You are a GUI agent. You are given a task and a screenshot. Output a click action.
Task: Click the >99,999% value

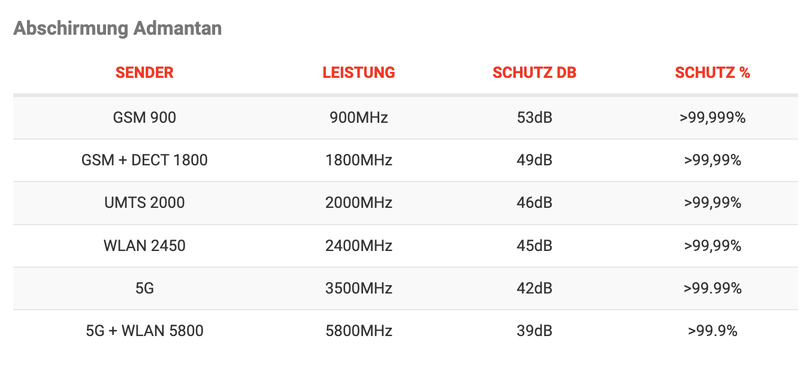point(712,117)
